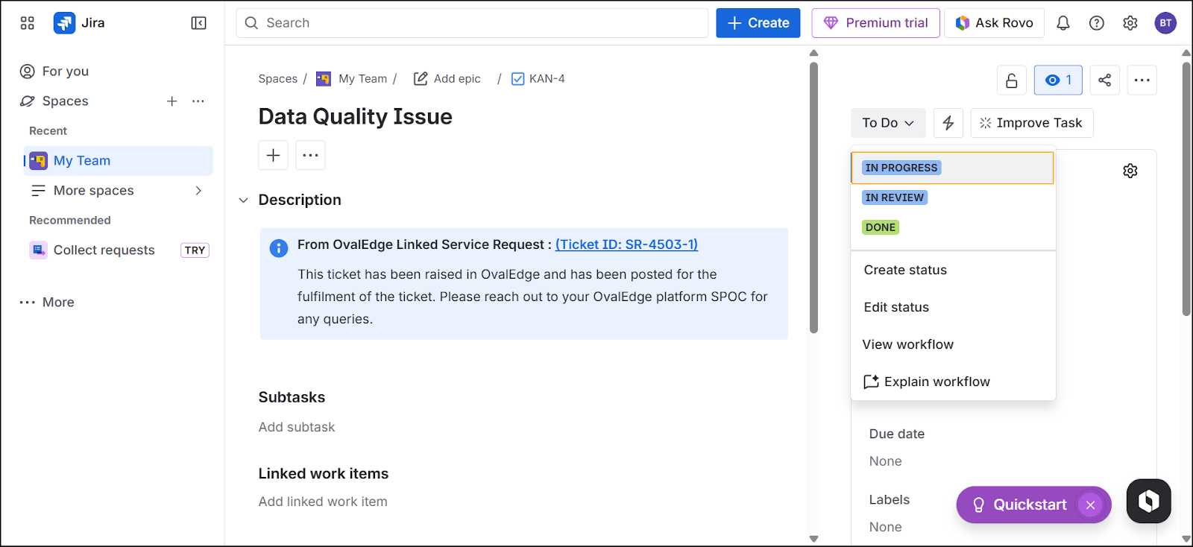This screenshot has height=547, width=1193.
Task: Open the notifications bell
Action: pyautogui.click(x=1063, y=23)
